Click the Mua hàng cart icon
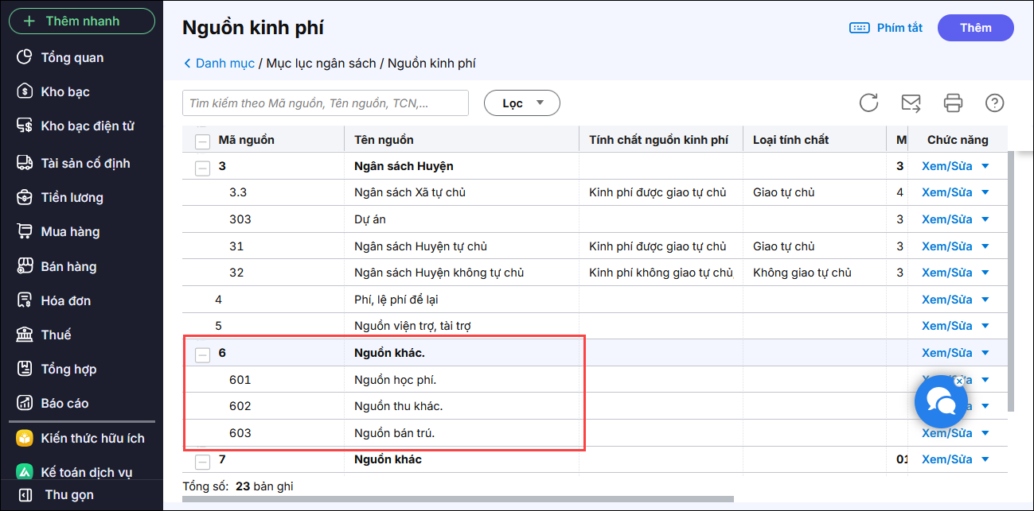The height and width of the screenshot is (511, 1034). 25,231
